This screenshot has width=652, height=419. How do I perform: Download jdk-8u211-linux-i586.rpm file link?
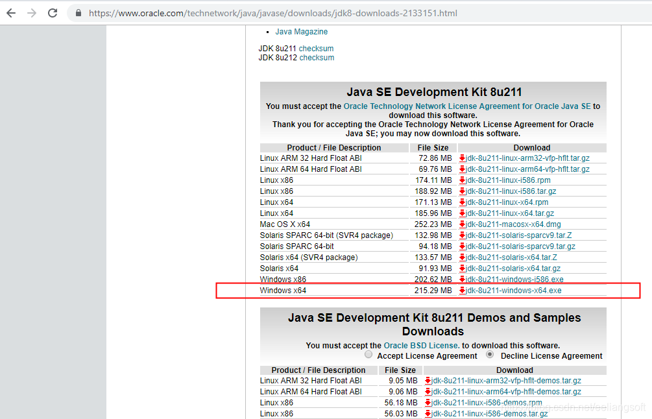point(508,180)
